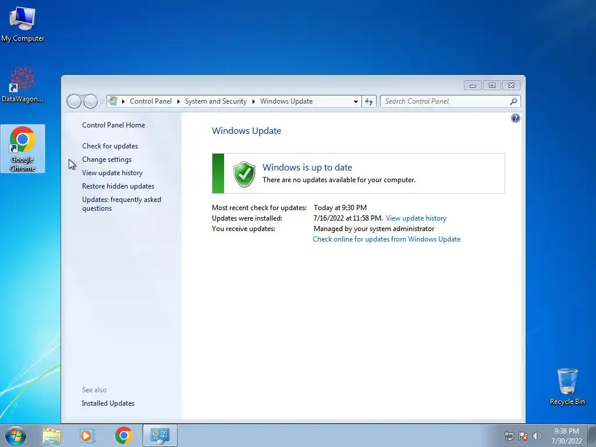This screenshot has width=596, height=447.
Task: Click the Forward navigation button
Action: [90, 101]
